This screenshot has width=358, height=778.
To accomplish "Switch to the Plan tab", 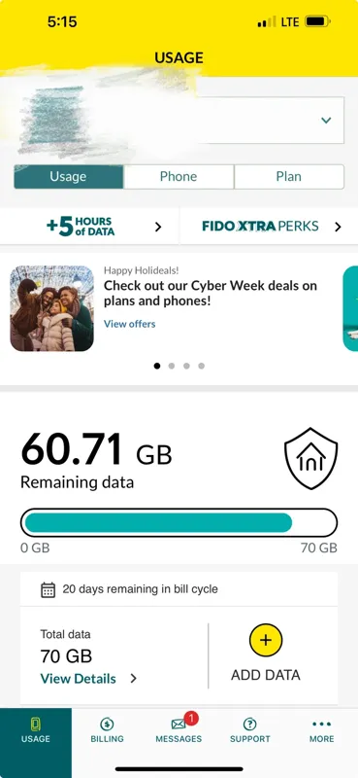I will click(289, 177).
